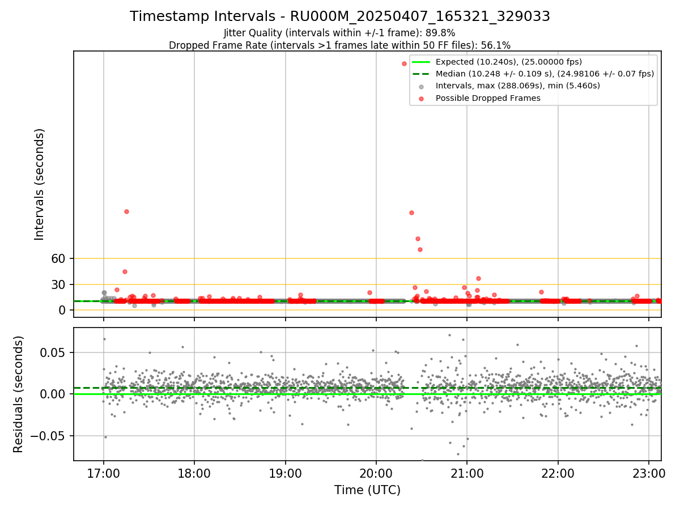Click the 'Intervals (seconds)' y-axis label
Screen dimensions: 680x510
(39, 184)
